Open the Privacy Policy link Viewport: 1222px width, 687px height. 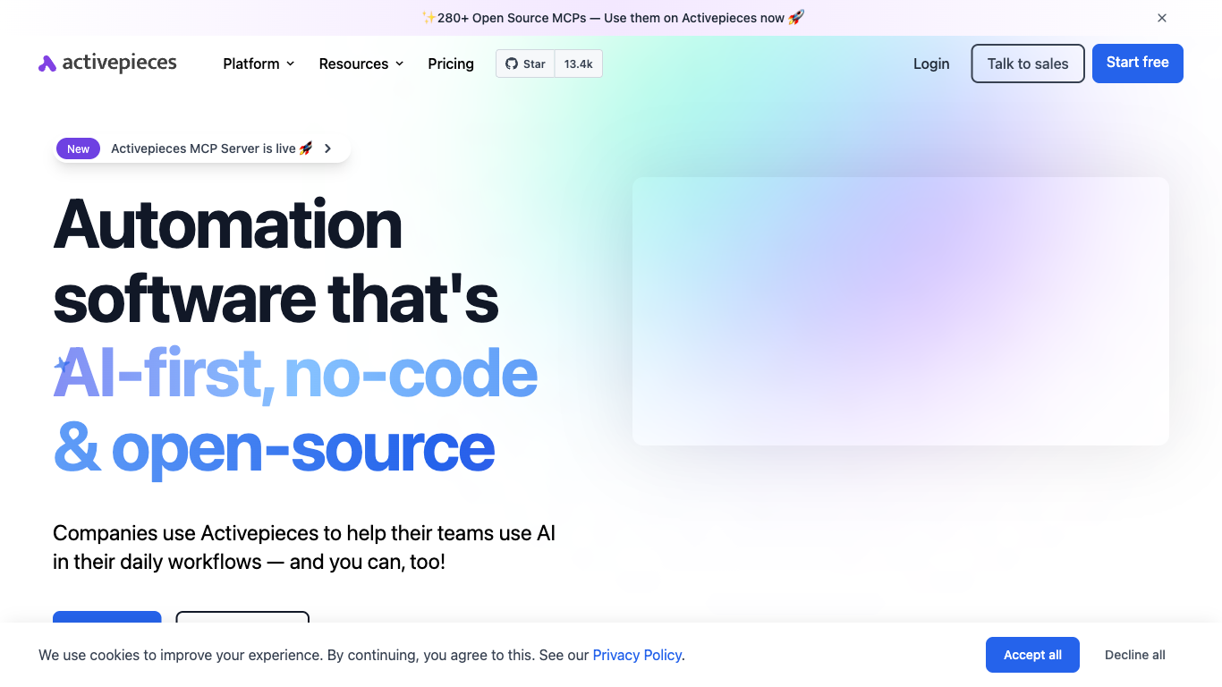(x=637, y=655)
